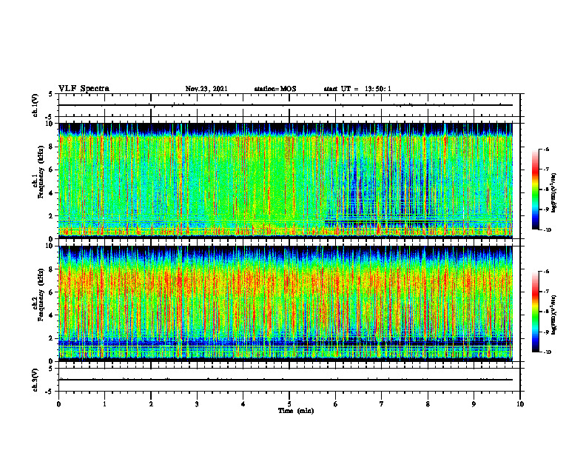Click the "6" tick on the time axis

336,404
